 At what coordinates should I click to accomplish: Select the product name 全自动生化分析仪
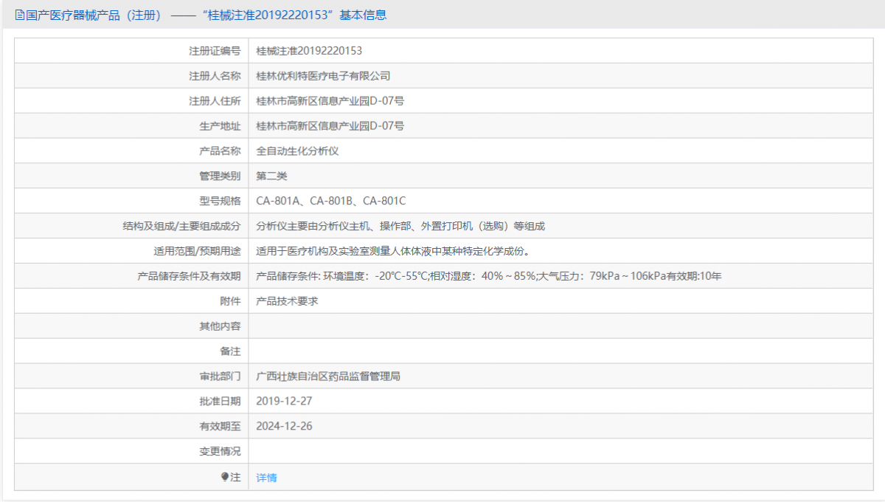297,151
